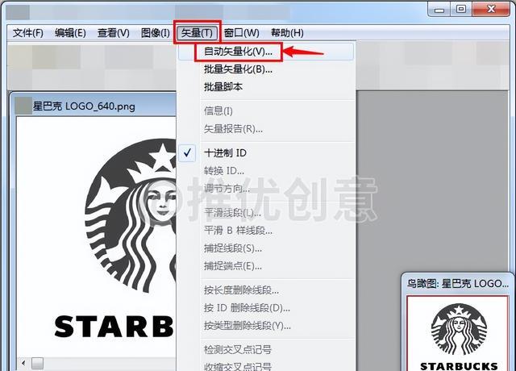Close the 矢量(T) menu
The width and height of the screenshot is (516, 371).
point(197,33)
